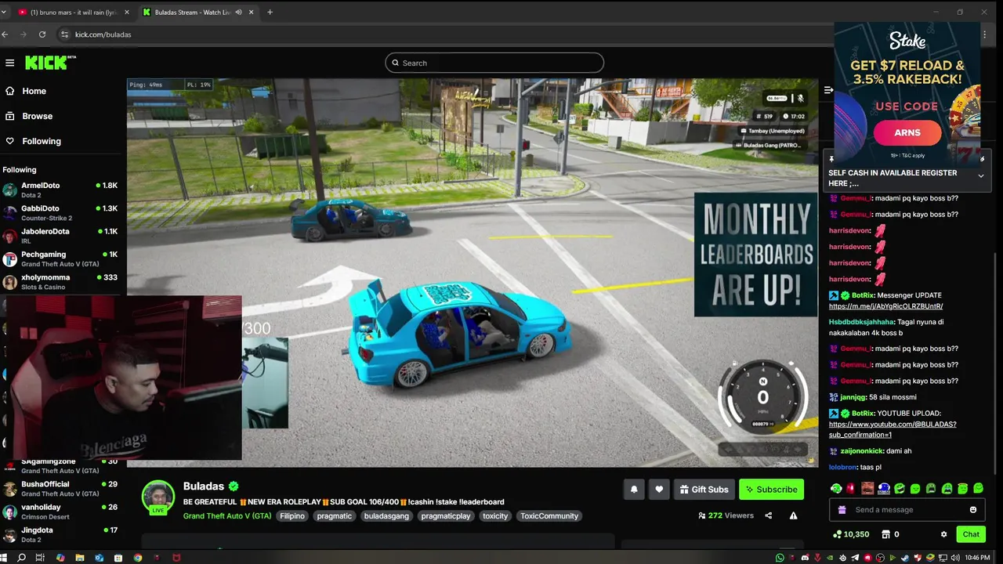Open the emoji picker in chat input
Screen dimensions: 1003x564
pyautogui.click(x=973, y=510)
